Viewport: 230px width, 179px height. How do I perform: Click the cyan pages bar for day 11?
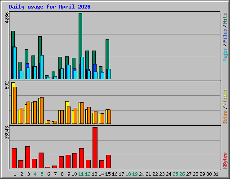(x=82, y=68)
